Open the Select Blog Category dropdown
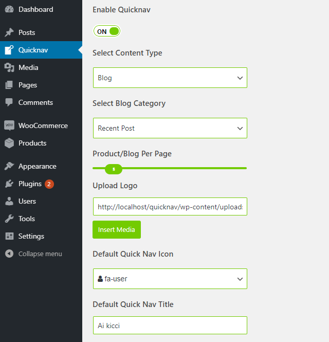This screenshot has width=329, height=342. pos(170,128)
